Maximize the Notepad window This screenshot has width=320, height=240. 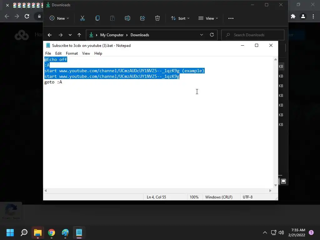coord(257,46)
